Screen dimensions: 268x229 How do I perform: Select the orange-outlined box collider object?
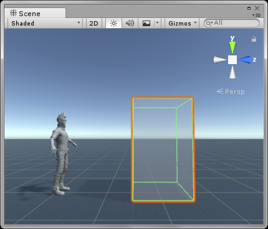[x=163, y=149]
